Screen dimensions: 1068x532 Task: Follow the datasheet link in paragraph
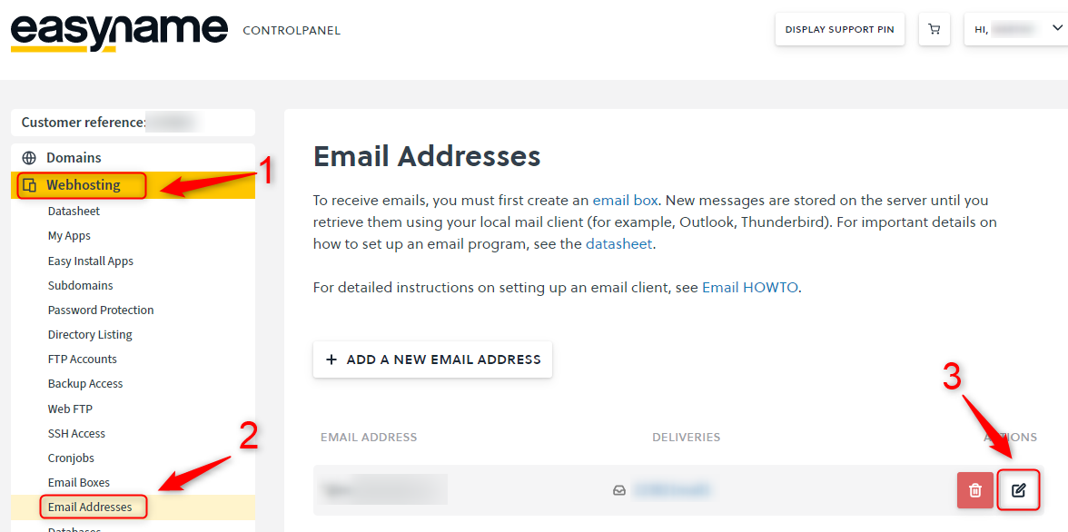[x=619, y=244]
